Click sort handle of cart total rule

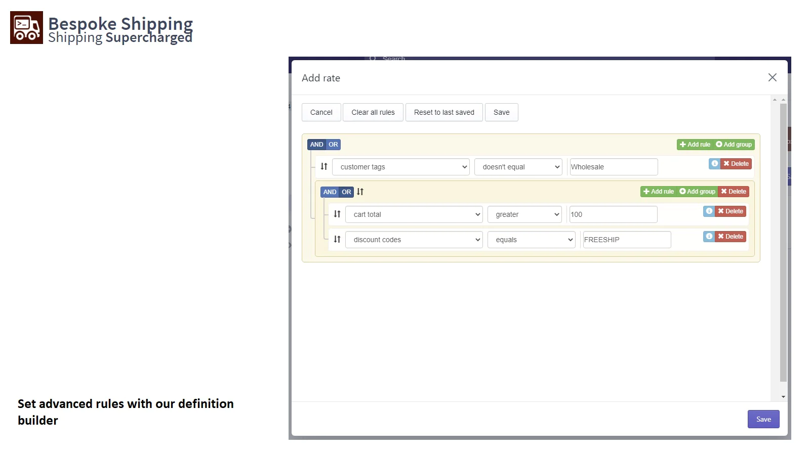(337, 214)
